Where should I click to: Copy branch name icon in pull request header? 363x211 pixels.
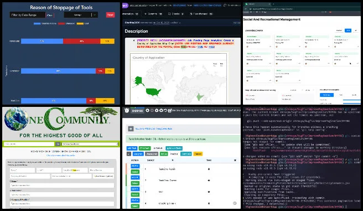(x=225, y=5)
